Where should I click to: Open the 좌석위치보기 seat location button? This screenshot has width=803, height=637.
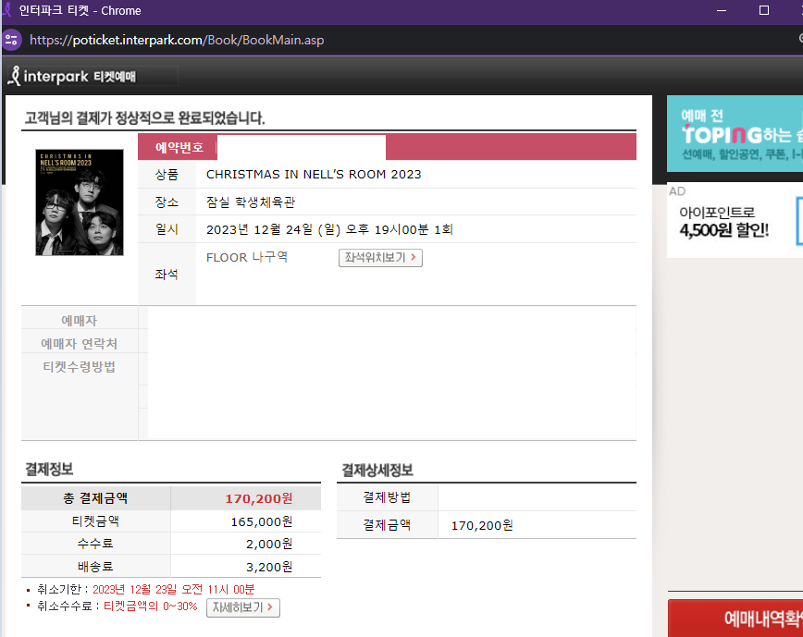380,257
